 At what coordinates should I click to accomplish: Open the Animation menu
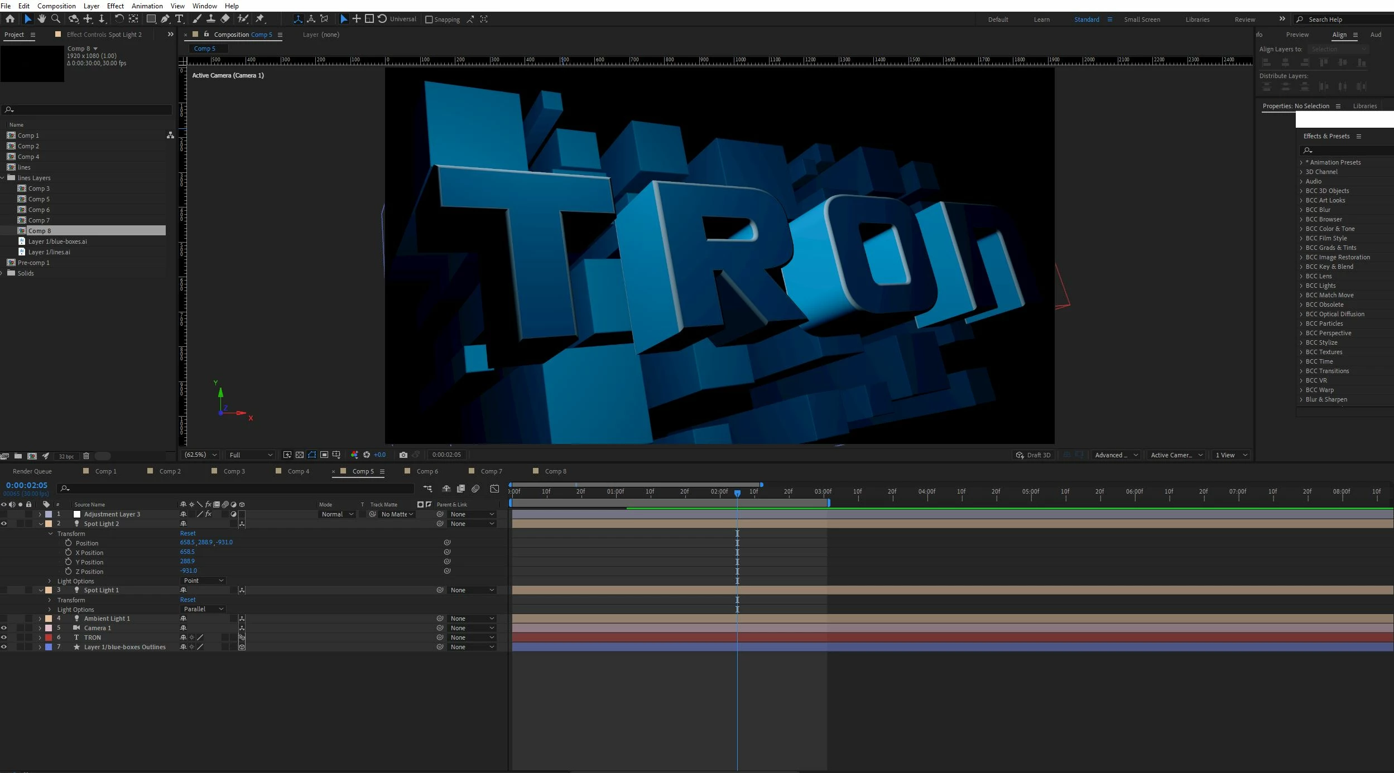(x=147, y=6)
